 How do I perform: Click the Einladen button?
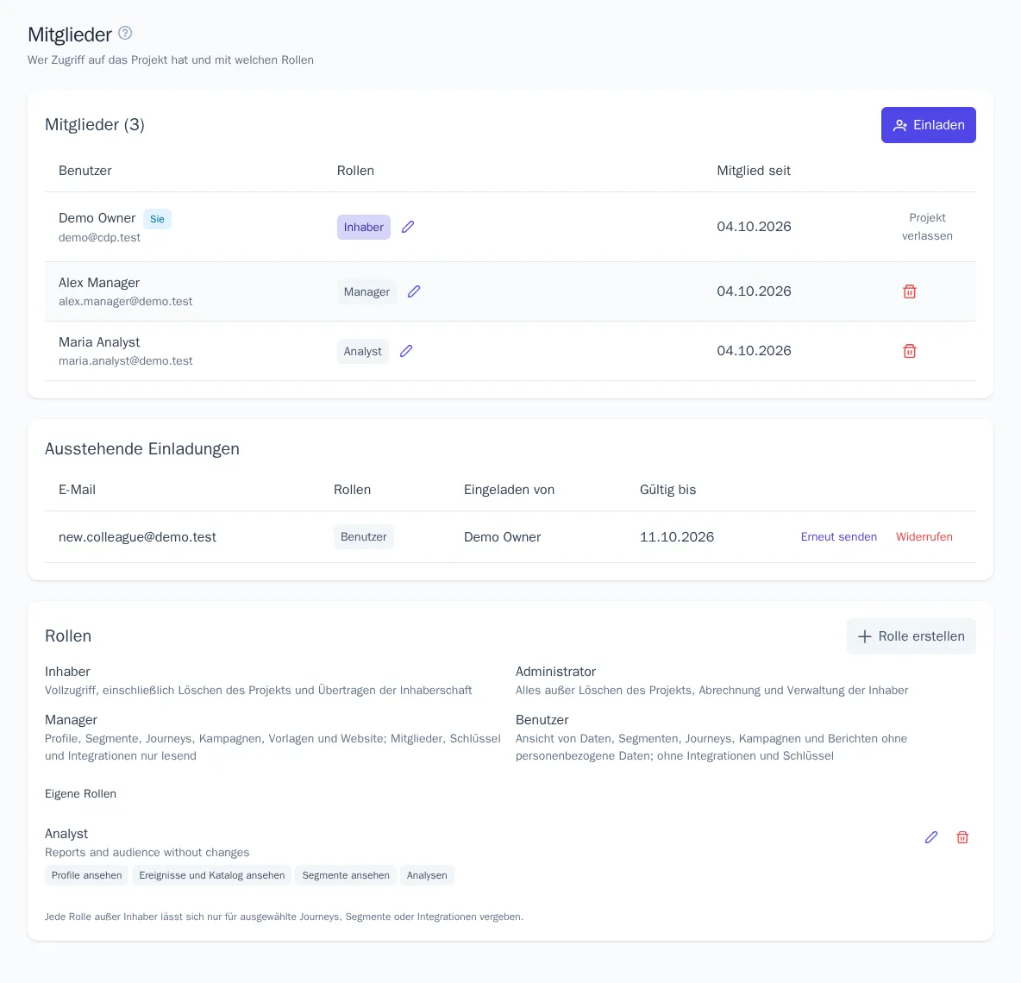[928, 125]
